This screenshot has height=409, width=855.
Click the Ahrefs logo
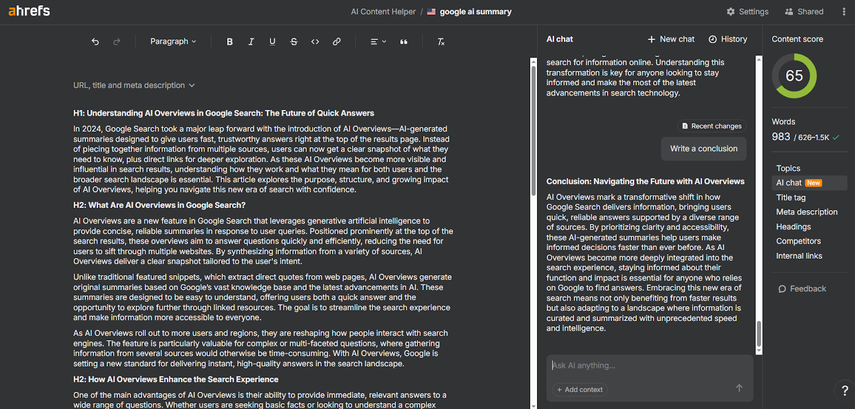tap(29, 11)
